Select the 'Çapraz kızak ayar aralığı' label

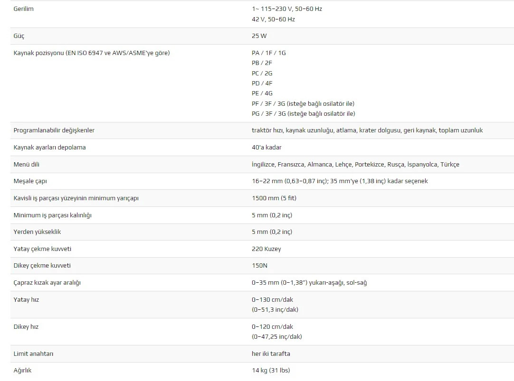pyautogui.click(x=47, y=282)
